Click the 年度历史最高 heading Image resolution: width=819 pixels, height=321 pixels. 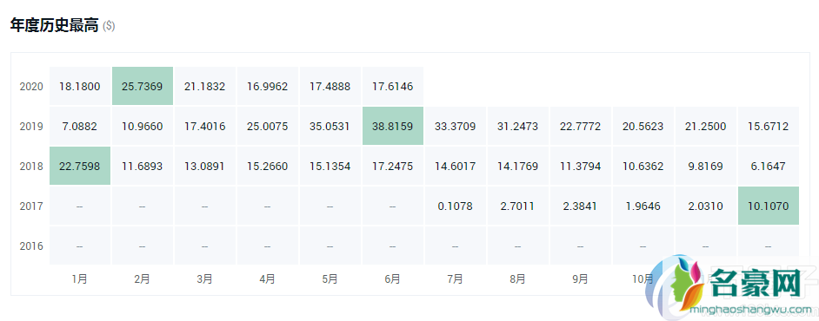point(54,25)
